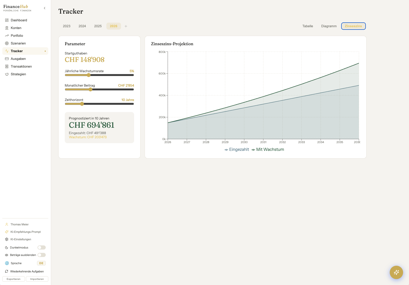Open Strategien page
This screenshot has height=285, width=409.
click(25, 74)
